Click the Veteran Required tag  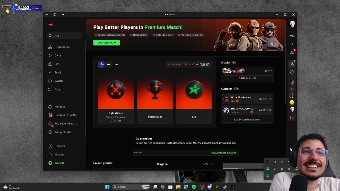coord(190,35)
